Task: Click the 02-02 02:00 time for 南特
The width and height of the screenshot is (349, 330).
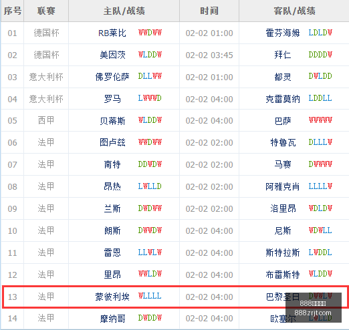Action: point(209,165)
